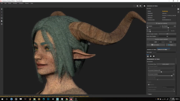Screen dimensions: 180x101
Task: Adjust the Environment Exposure slider
Action: click(161, 72)
